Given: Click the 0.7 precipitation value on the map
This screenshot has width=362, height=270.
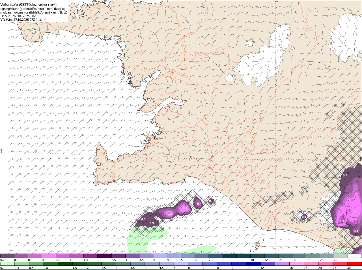Looking at the screenshot, I should tap(354, 212).
